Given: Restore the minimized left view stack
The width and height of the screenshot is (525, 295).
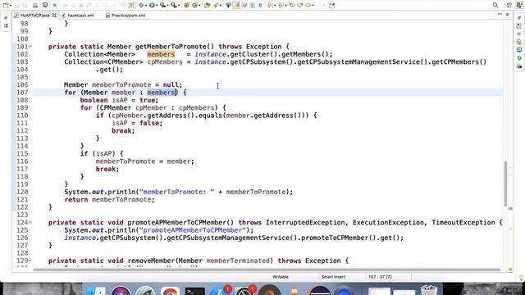Looking at the screenshot, I should tap(6, 18).
